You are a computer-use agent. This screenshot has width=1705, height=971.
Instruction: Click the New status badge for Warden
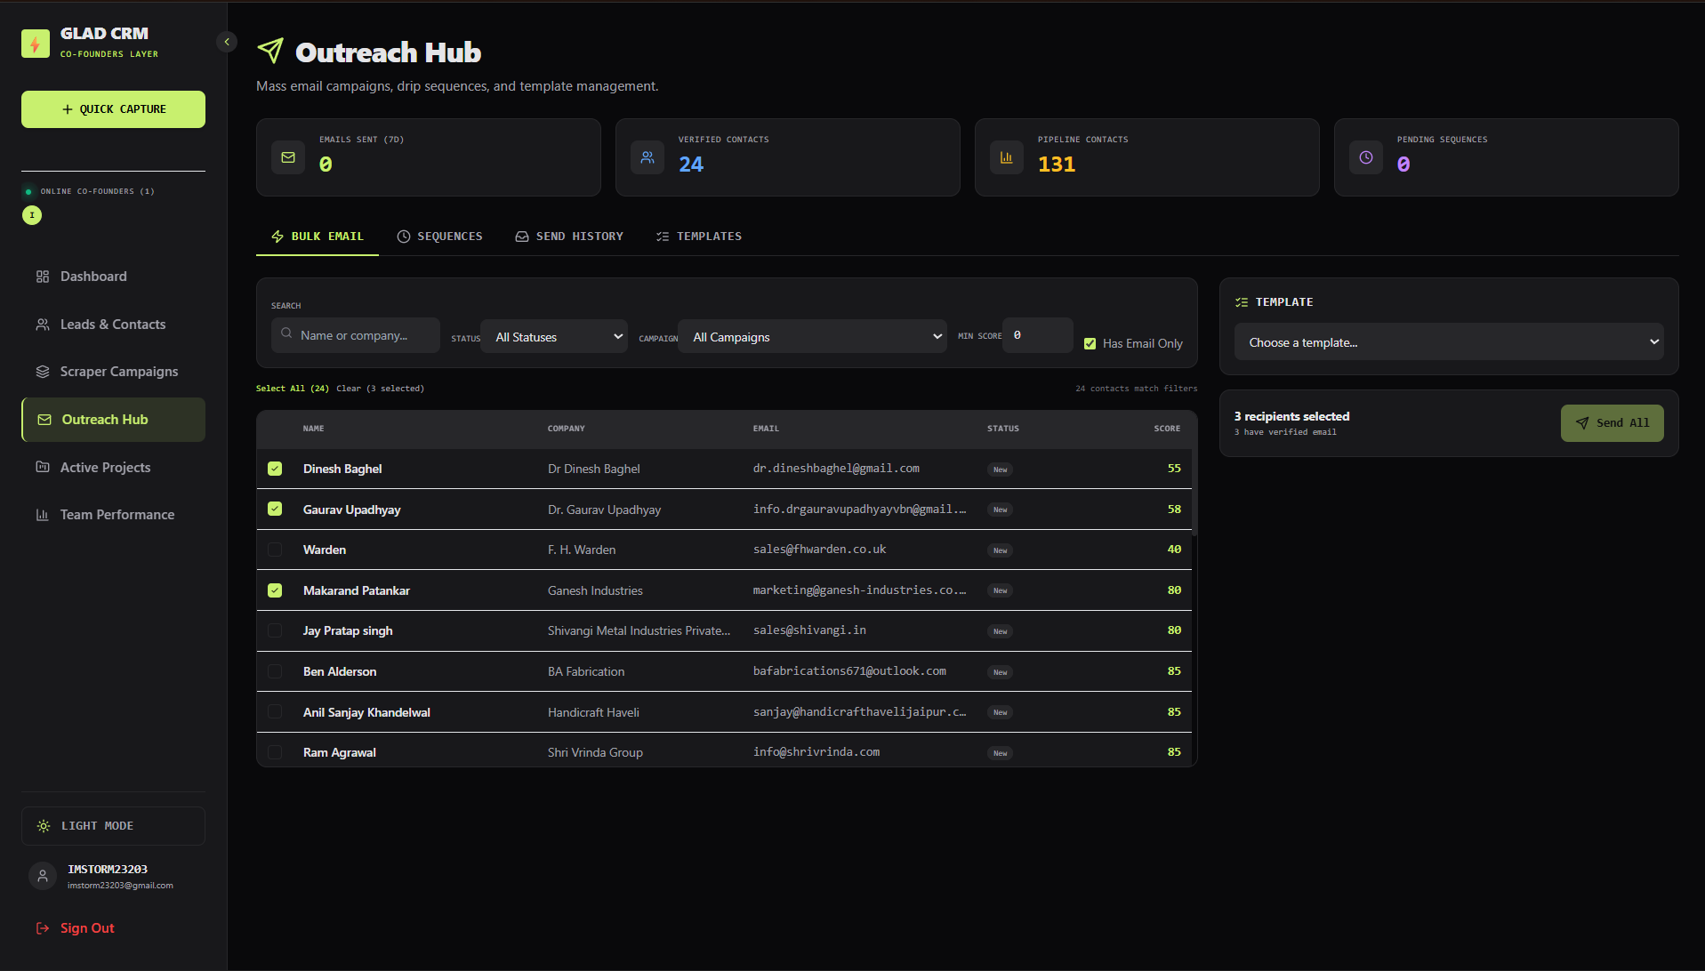click(1000, 550)
